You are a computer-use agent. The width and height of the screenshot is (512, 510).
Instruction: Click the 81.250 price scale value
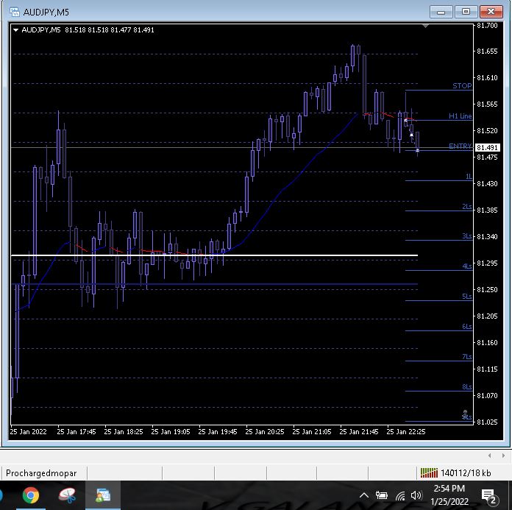(x=487, y=289)
